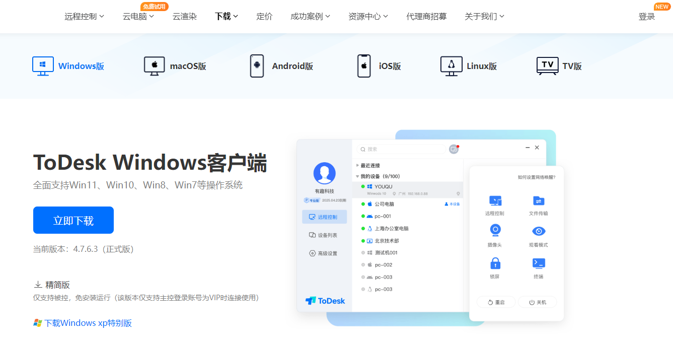Open the 关于我们 navigation dropdown
Image resolution: width=673 pixels, height=341 pixels.
coord(484,16)
